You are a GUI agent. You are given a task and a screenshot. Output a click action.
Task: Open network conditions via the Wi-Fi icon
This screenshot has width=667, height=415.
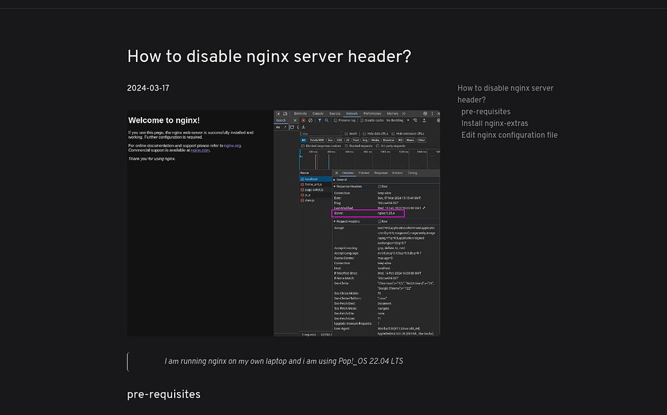pyautogui.click(x=415, y=121)
